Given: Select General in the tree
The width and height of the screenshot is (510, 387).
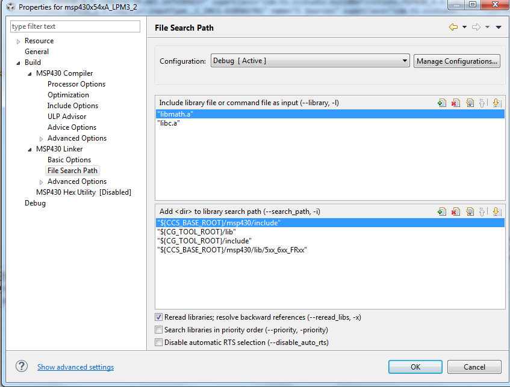Looking at the screenshot, I should click(x=37, y=52).
